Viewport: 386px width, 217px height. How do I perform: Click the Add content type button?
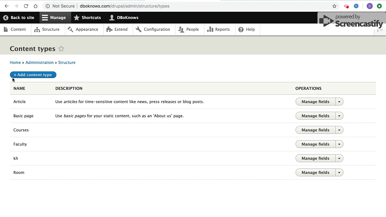click(x=33, y=75)
